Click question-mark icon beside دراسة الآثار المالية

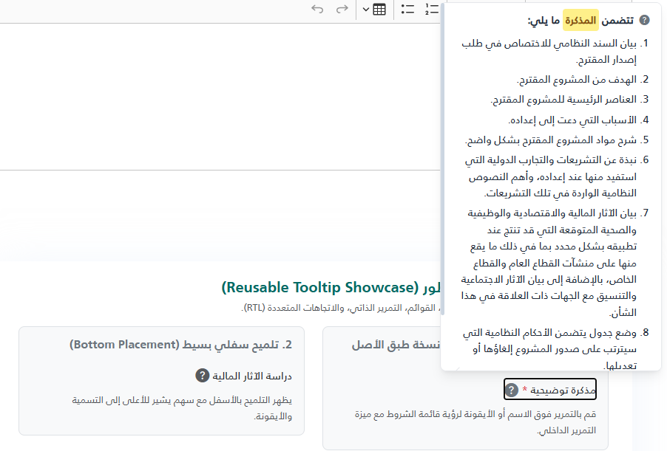pyautogui.click(x=202, y=376)
